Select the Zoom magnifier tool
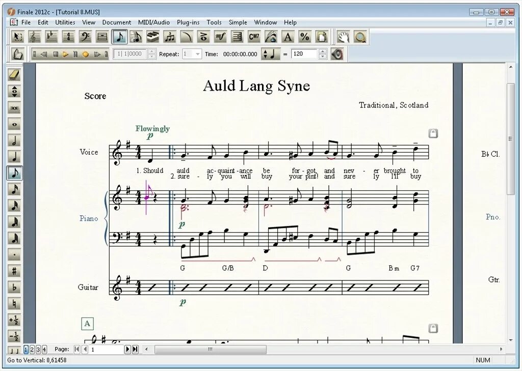The width and height of the screenshot is (522, 371). [x=360, y=37]
